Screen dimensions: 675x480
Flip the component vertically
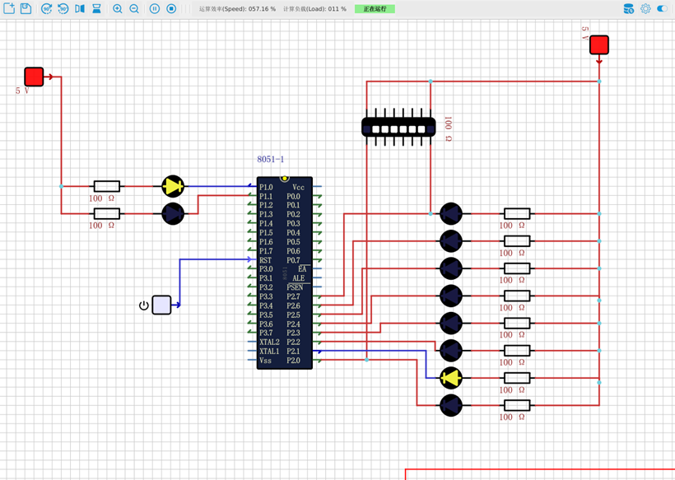pyautogui.click(x=96, y=8)
